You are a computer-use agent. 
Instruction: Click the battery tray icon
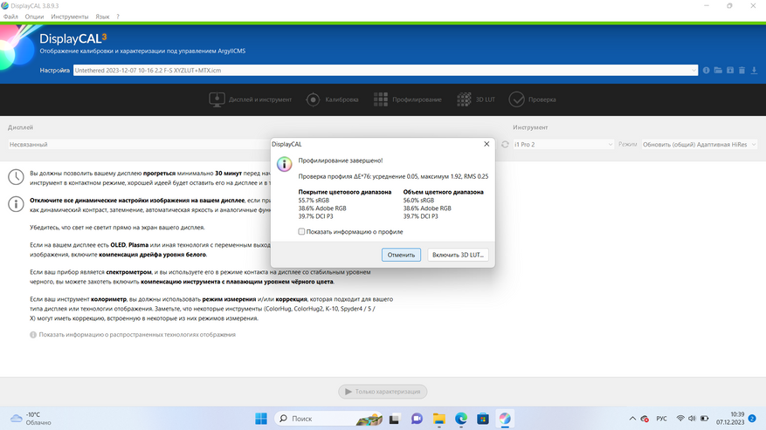coord(705,419)
